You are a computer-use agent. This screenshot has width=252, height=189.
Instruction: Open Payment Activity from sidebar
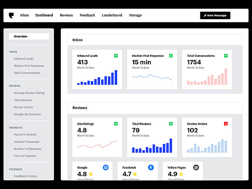(x=25, y=135)
